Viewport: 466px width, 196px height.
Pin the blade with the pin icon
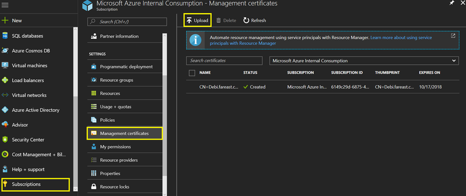pos(451,3)
